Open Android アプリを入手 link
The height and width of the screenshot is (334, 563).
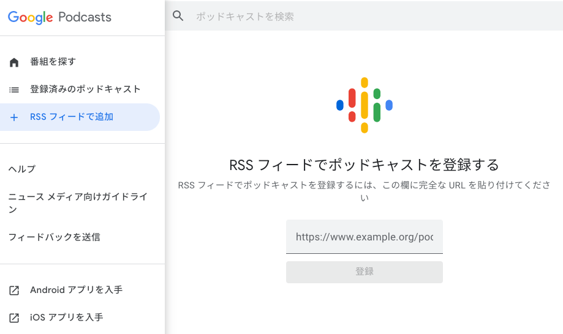pos(76,289)
